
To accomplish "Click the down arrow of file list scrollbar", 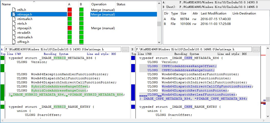I will (159, 42).
